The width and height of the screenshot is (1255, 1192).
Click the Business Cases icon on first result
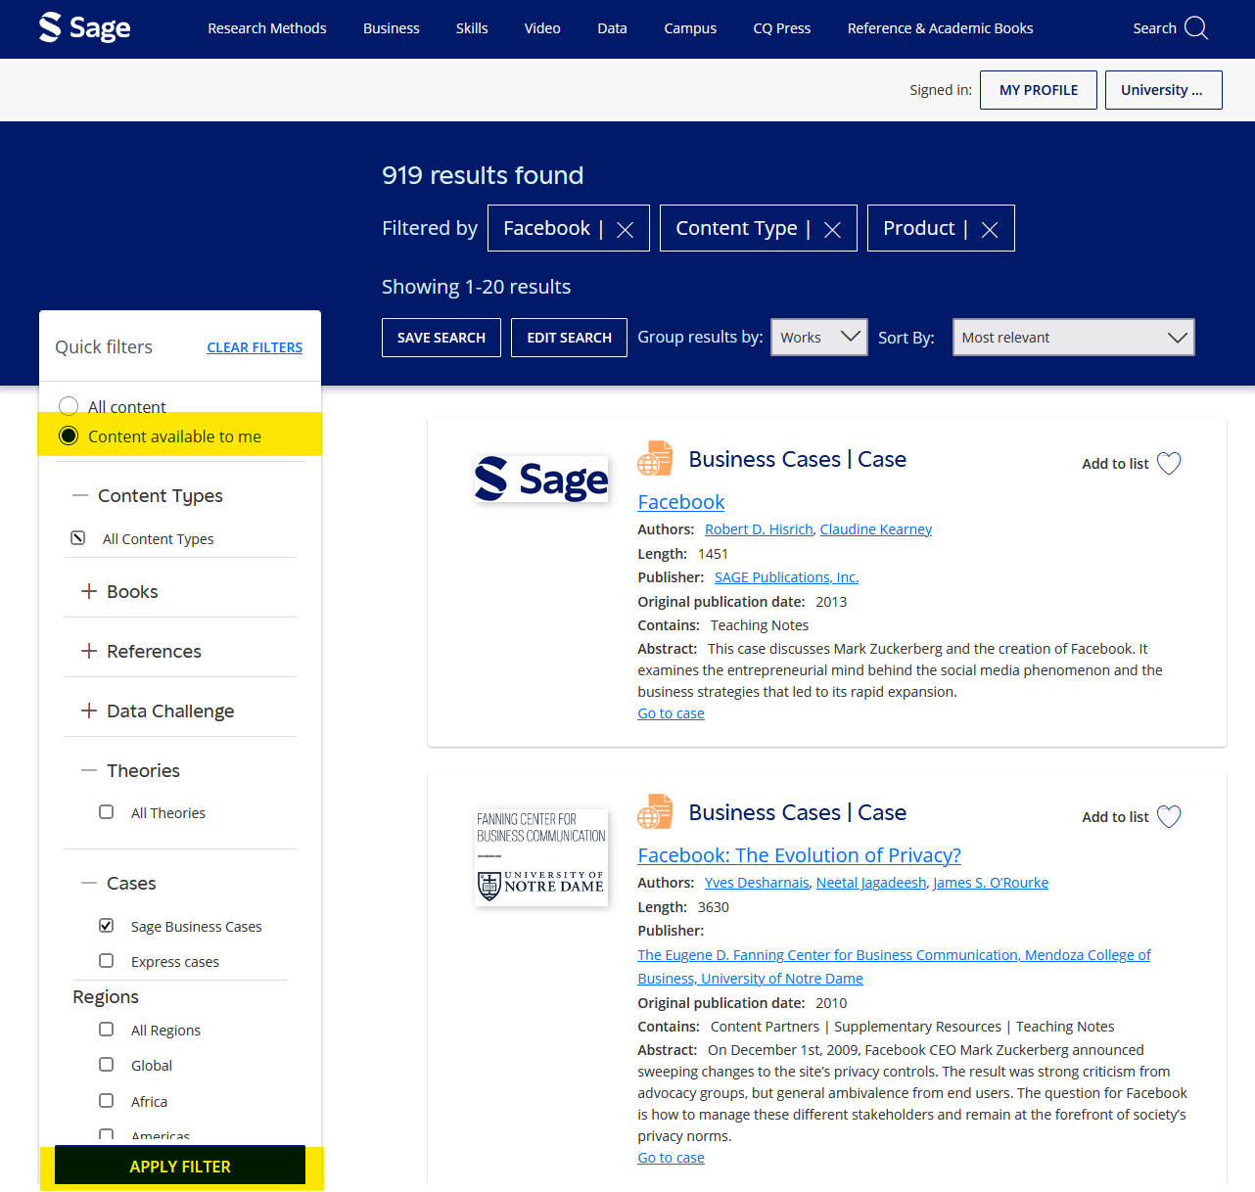pyautogui.click(x=655, y=457)
